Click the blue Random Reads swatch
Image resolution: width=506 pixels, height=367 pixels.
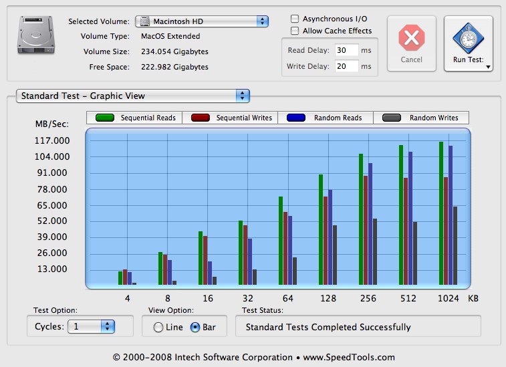[296, 118]
